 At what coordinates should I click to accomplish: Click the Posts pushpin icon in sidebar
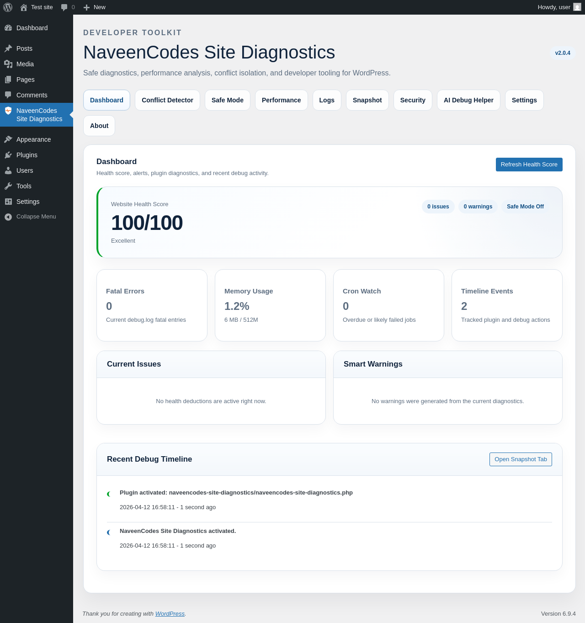8,48
